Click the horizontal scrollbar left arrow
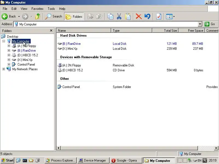 (58, 148)
